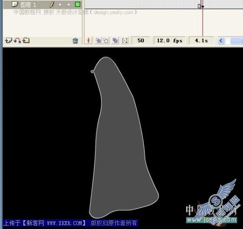Screen dimensions: 243x229
Task: Click the elapsed time 4.1s
Action: [201, 40]
